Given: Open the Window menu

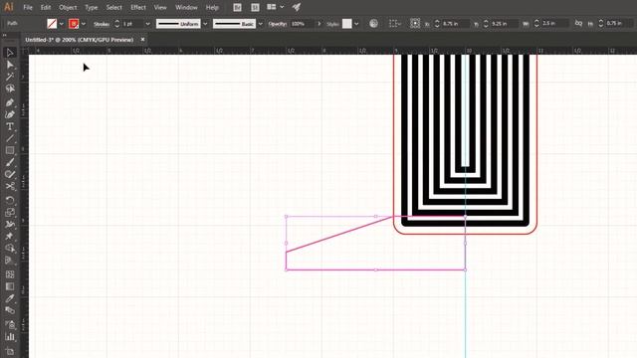Looking at the screenshot, I should (186, 7).
